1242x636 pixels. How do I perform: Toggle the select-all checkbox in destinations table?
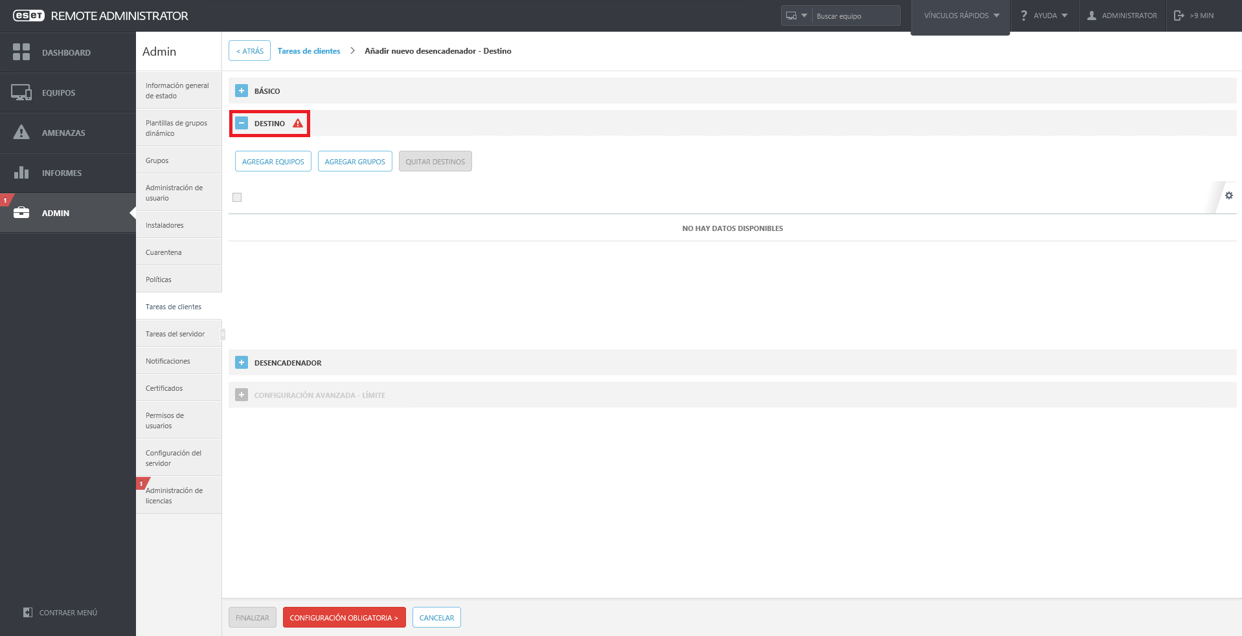(x=237, y=197)
